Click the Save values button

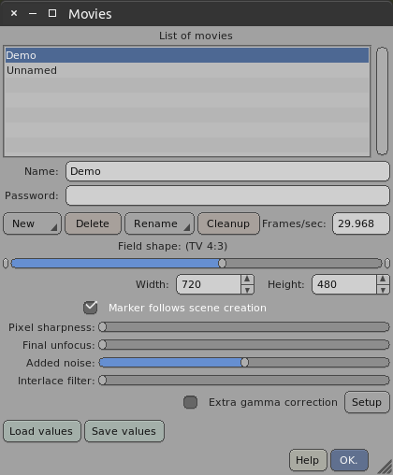pyautogui.click(x=124, y=431)
